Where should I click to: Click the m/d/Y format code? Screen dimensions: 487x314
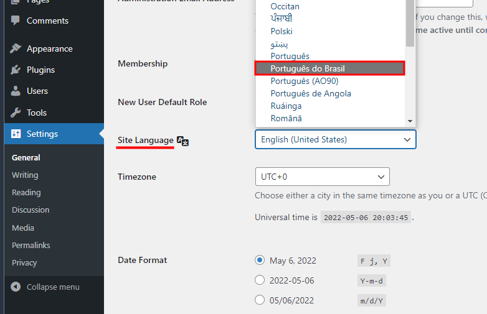click(371, 301)
